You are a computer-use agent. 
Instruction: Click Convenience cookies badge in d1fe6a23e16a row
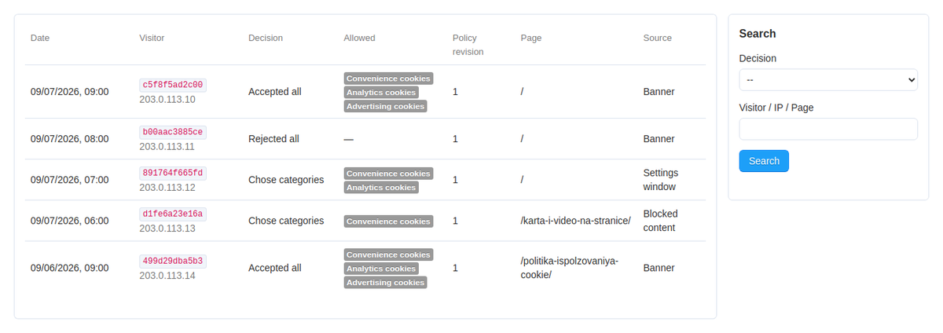tap(388, 221)
